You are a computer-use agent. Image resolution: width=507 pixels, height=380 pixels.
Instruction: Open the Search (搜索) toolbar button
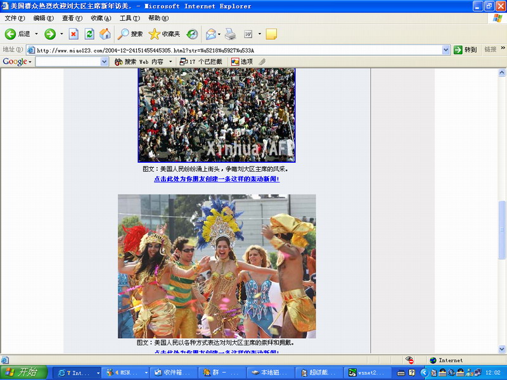click(x=131, y=34)
